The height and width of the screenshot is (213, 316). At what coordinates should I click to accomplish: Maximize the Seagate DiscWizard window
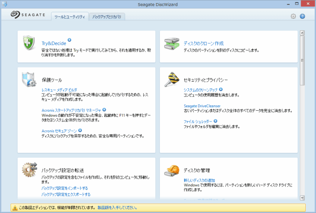(x=297, y=4)
